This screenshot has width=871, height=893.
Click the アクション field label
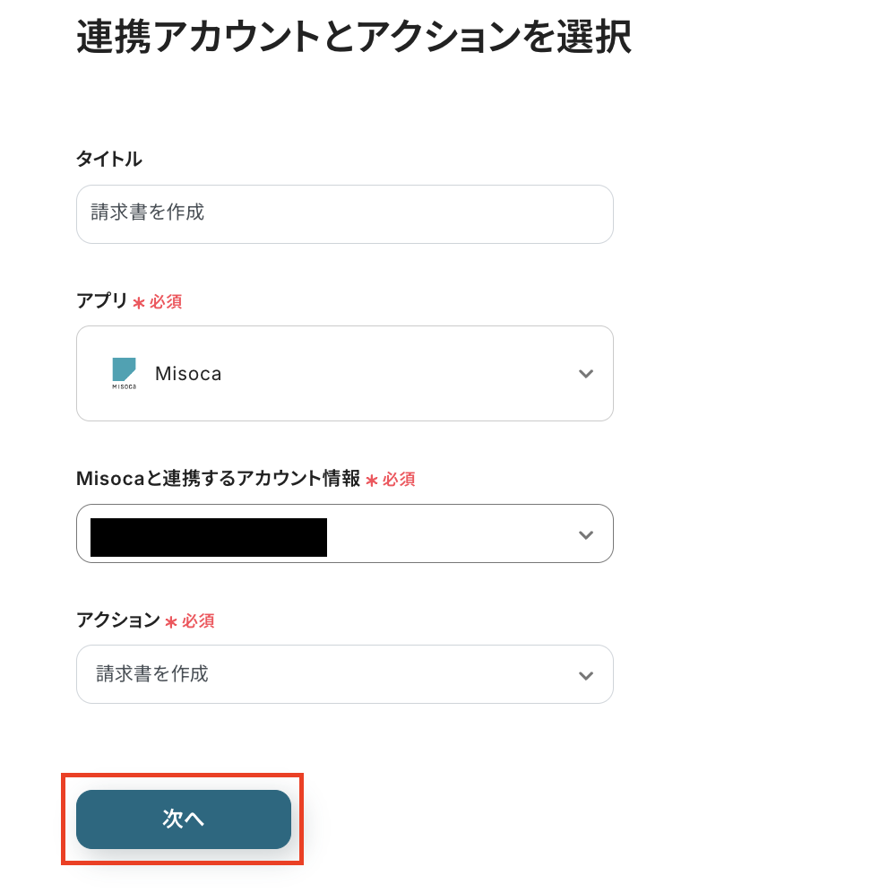click(118, 620)
